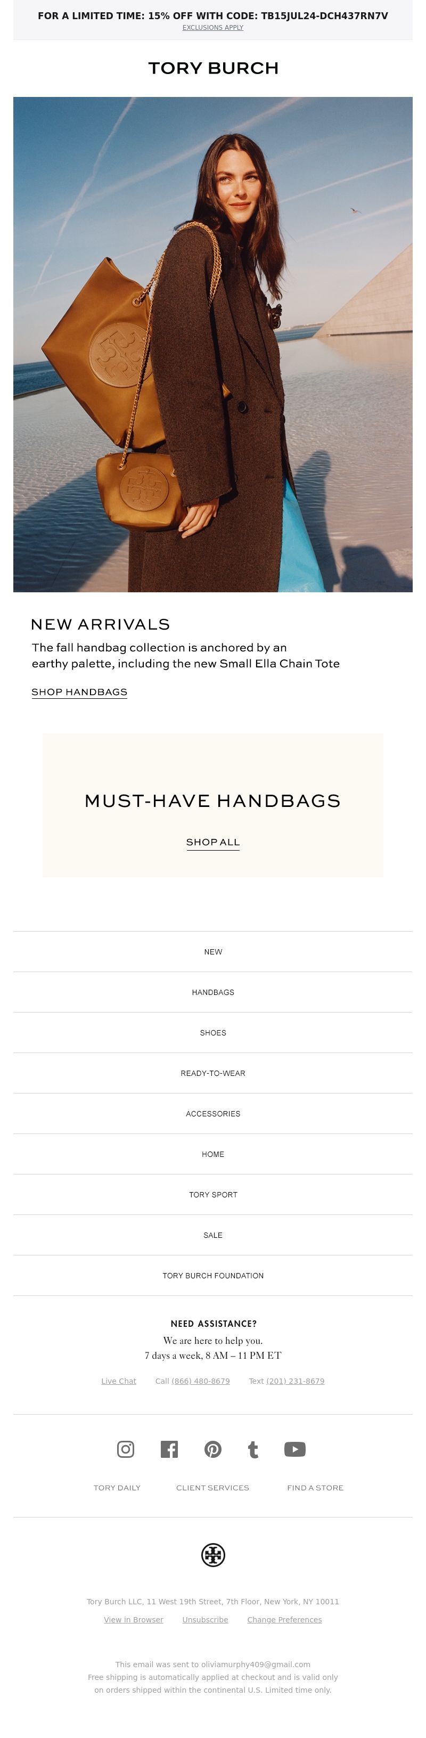Follow the SHOP HANDBAGS link

pyautogui.click(x=79, y=692)
